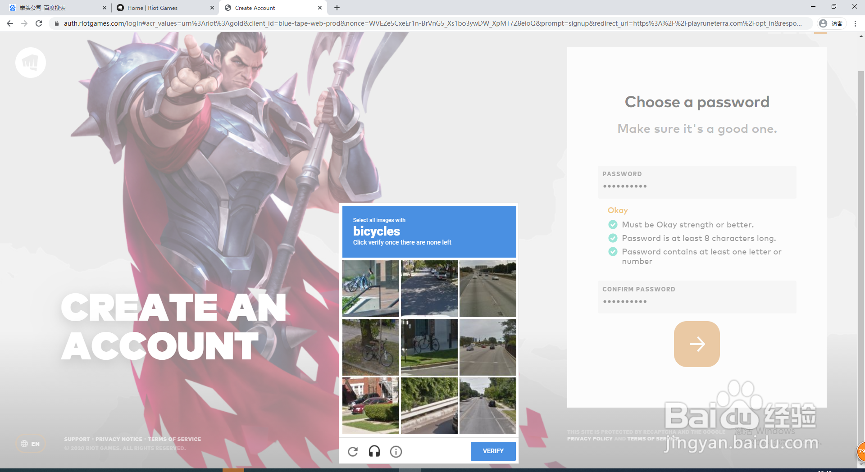Reload the current page
Screen dimensions: 865x472
tap(39, 23)
